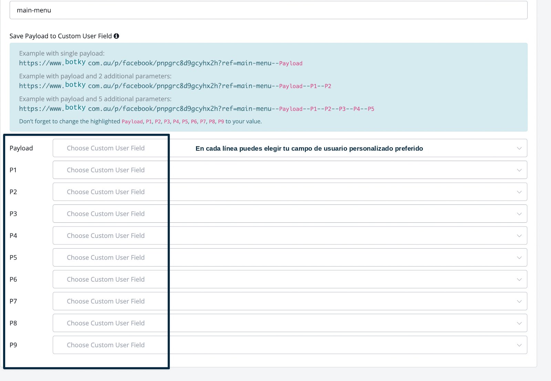This screenshot has height=381, width=551.
Task: Click the 'P5' row label
Action: coord(13,258)
